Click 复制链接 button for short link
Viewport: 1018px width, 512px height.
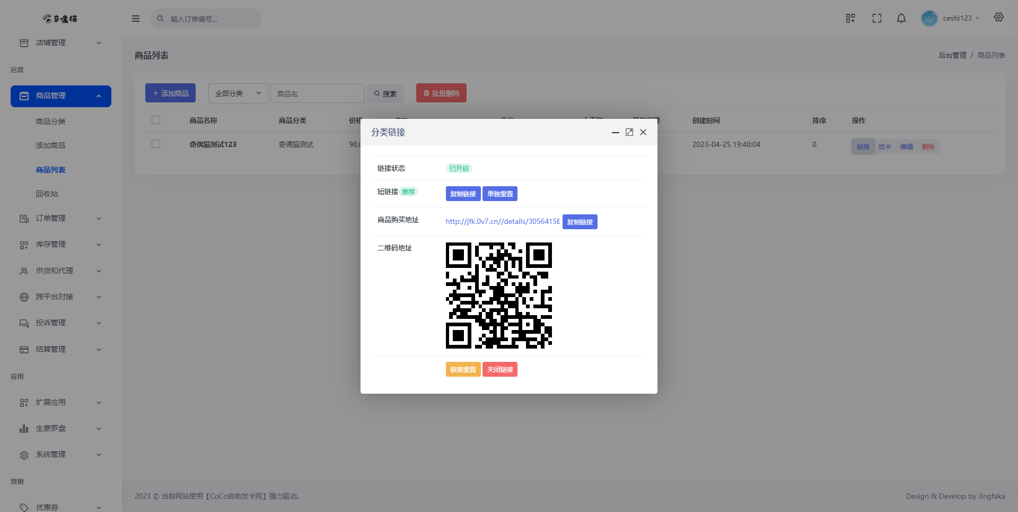click(463, 194)
